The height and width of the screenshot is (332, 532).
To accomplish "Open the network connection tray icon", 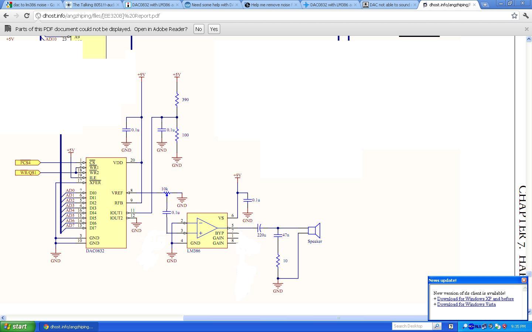I will pyautogui.click(x=484, y=326).
